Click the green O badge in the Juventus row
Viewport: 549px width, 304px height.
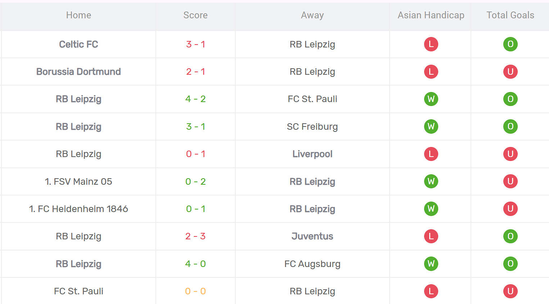pos(510,236)
